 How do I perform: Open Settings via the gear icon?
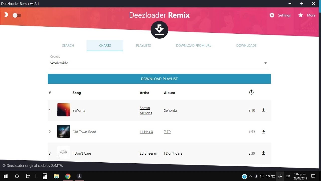272,15
